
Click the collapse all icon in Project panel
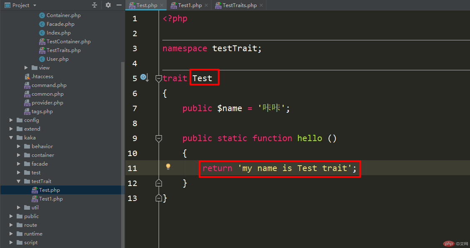click(x=94, y=5)
